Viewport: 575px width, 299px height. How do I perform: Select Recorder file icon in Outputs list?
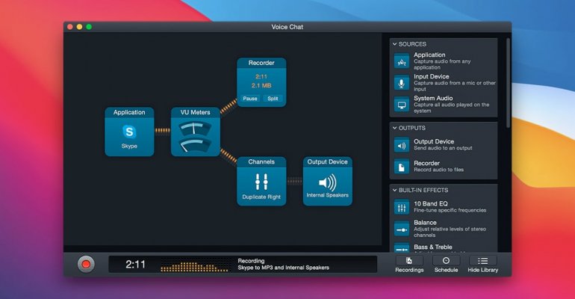click(x=401, y=167)
